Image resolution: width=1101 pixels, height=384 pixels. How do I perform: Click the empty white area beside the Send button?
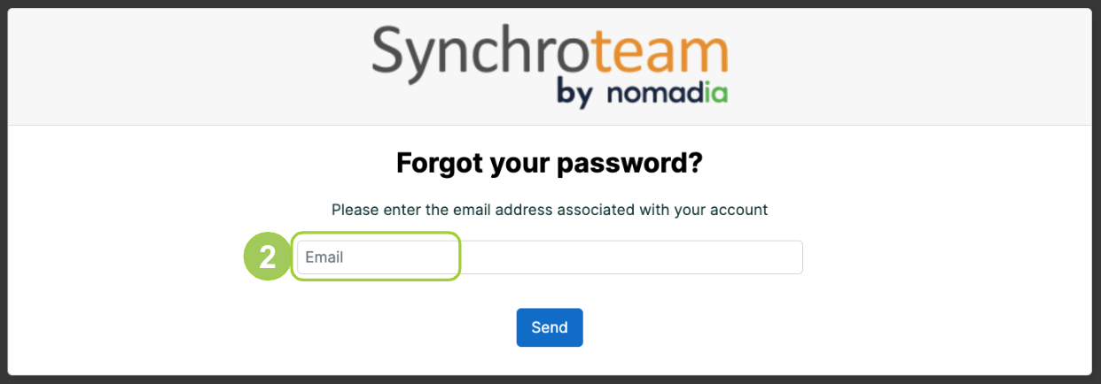tap(754, 327)
